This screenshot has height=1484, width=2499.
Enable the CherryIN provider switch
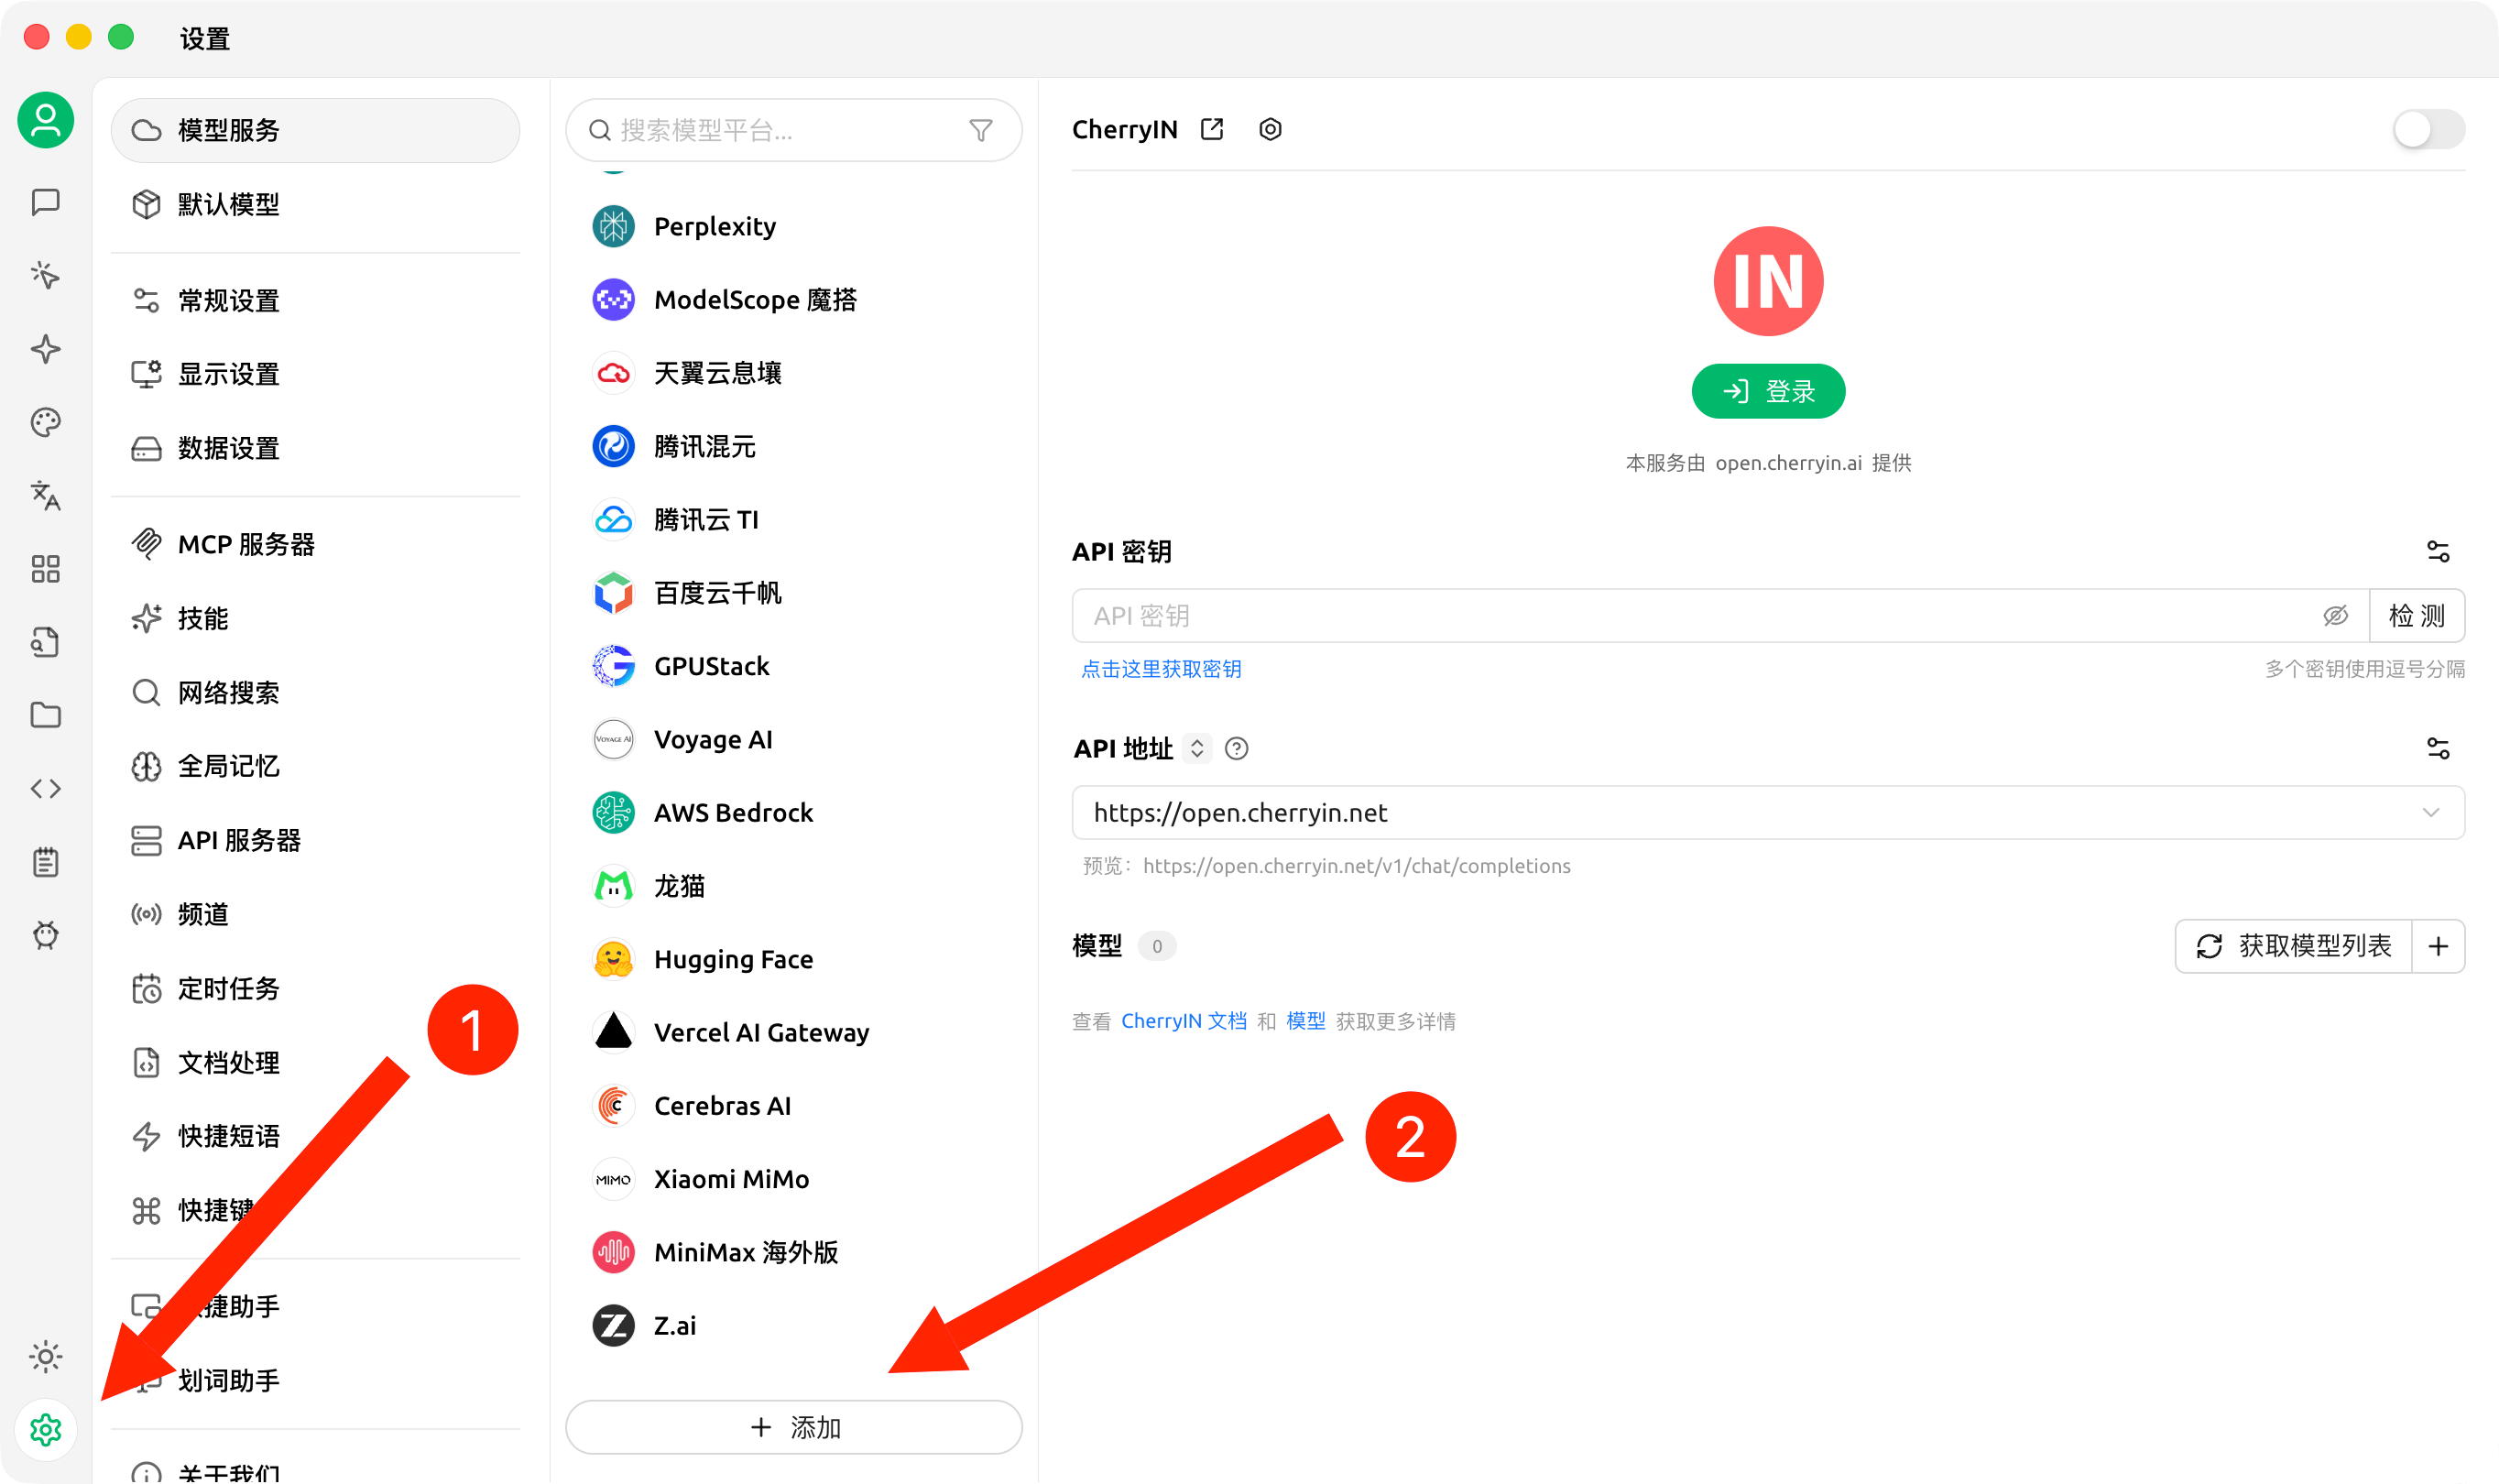coord(2429,129)
